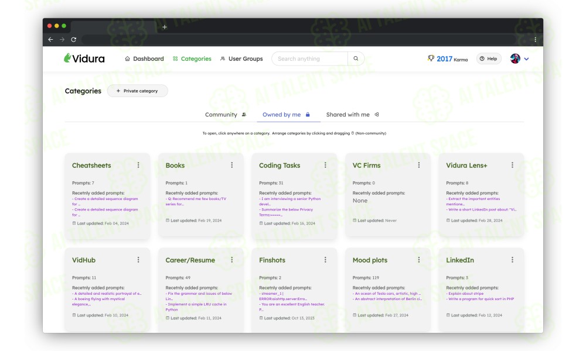The image size is (586, 351).
Task: Open the Dashboard page
Action: (144, 58)
